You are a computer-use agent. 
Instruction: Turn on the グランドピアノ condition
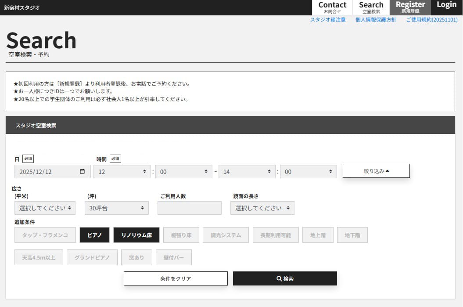point(92,257)
